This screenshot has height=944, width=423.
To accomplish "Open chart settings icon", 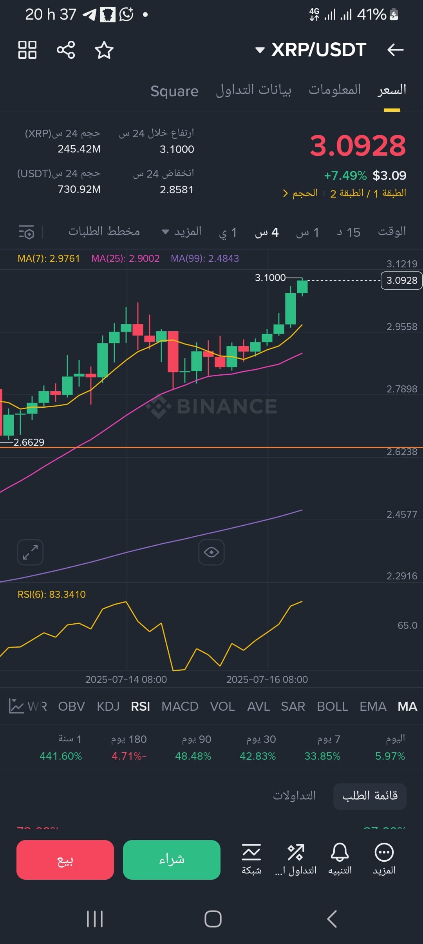I will [26, 232].
